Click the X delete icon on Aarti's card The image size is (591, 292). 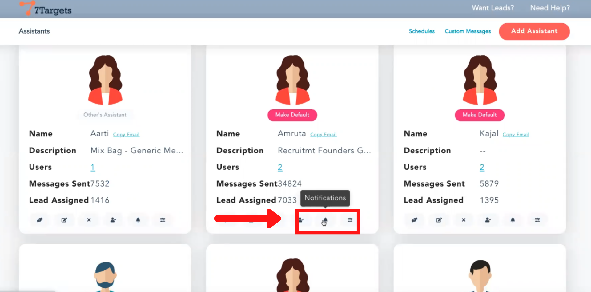pos(89,220)
